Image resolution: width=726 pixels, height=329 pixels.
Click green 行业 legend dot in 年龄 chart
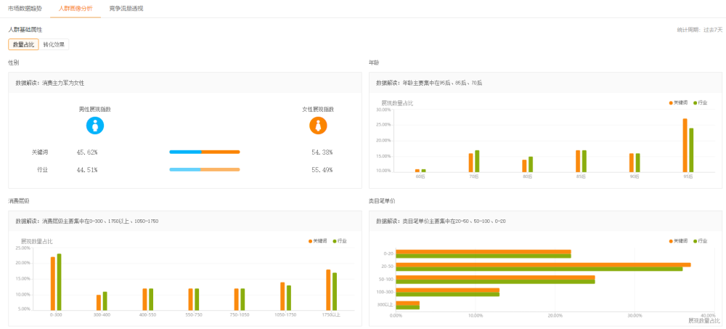click(695, 103)
